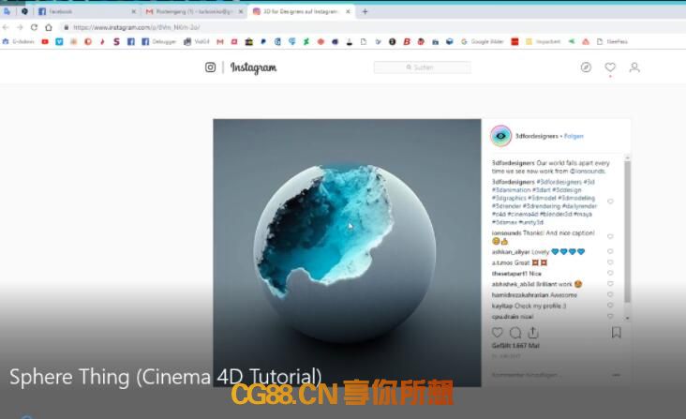Click the Instagram camera logo icon
The width and height of the screenshot is (686, 419).
pyautogui.click(x=211, y=67)
